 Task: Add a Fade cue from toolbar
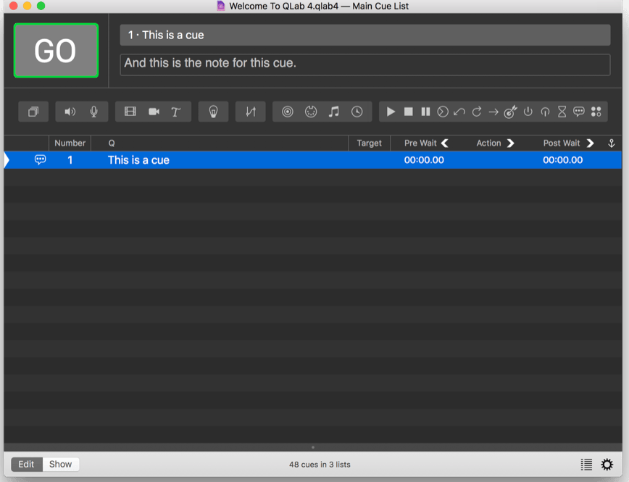[250, 112]
